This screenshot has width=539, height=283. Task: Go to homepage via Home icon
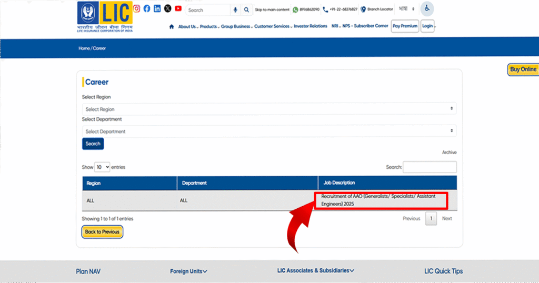click(172, 26)
